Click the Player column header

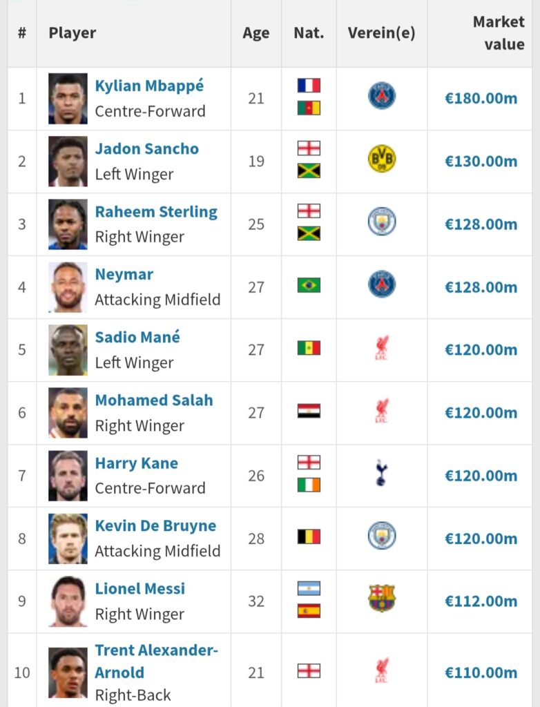[x=73, y=33]
